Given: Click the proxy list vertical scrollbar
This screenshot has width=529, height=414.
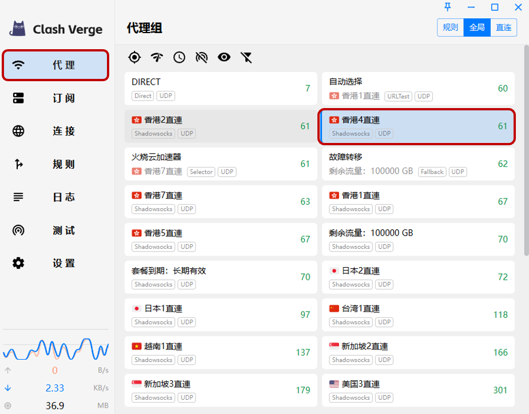Looking at the screenshot, I should 526,149.
